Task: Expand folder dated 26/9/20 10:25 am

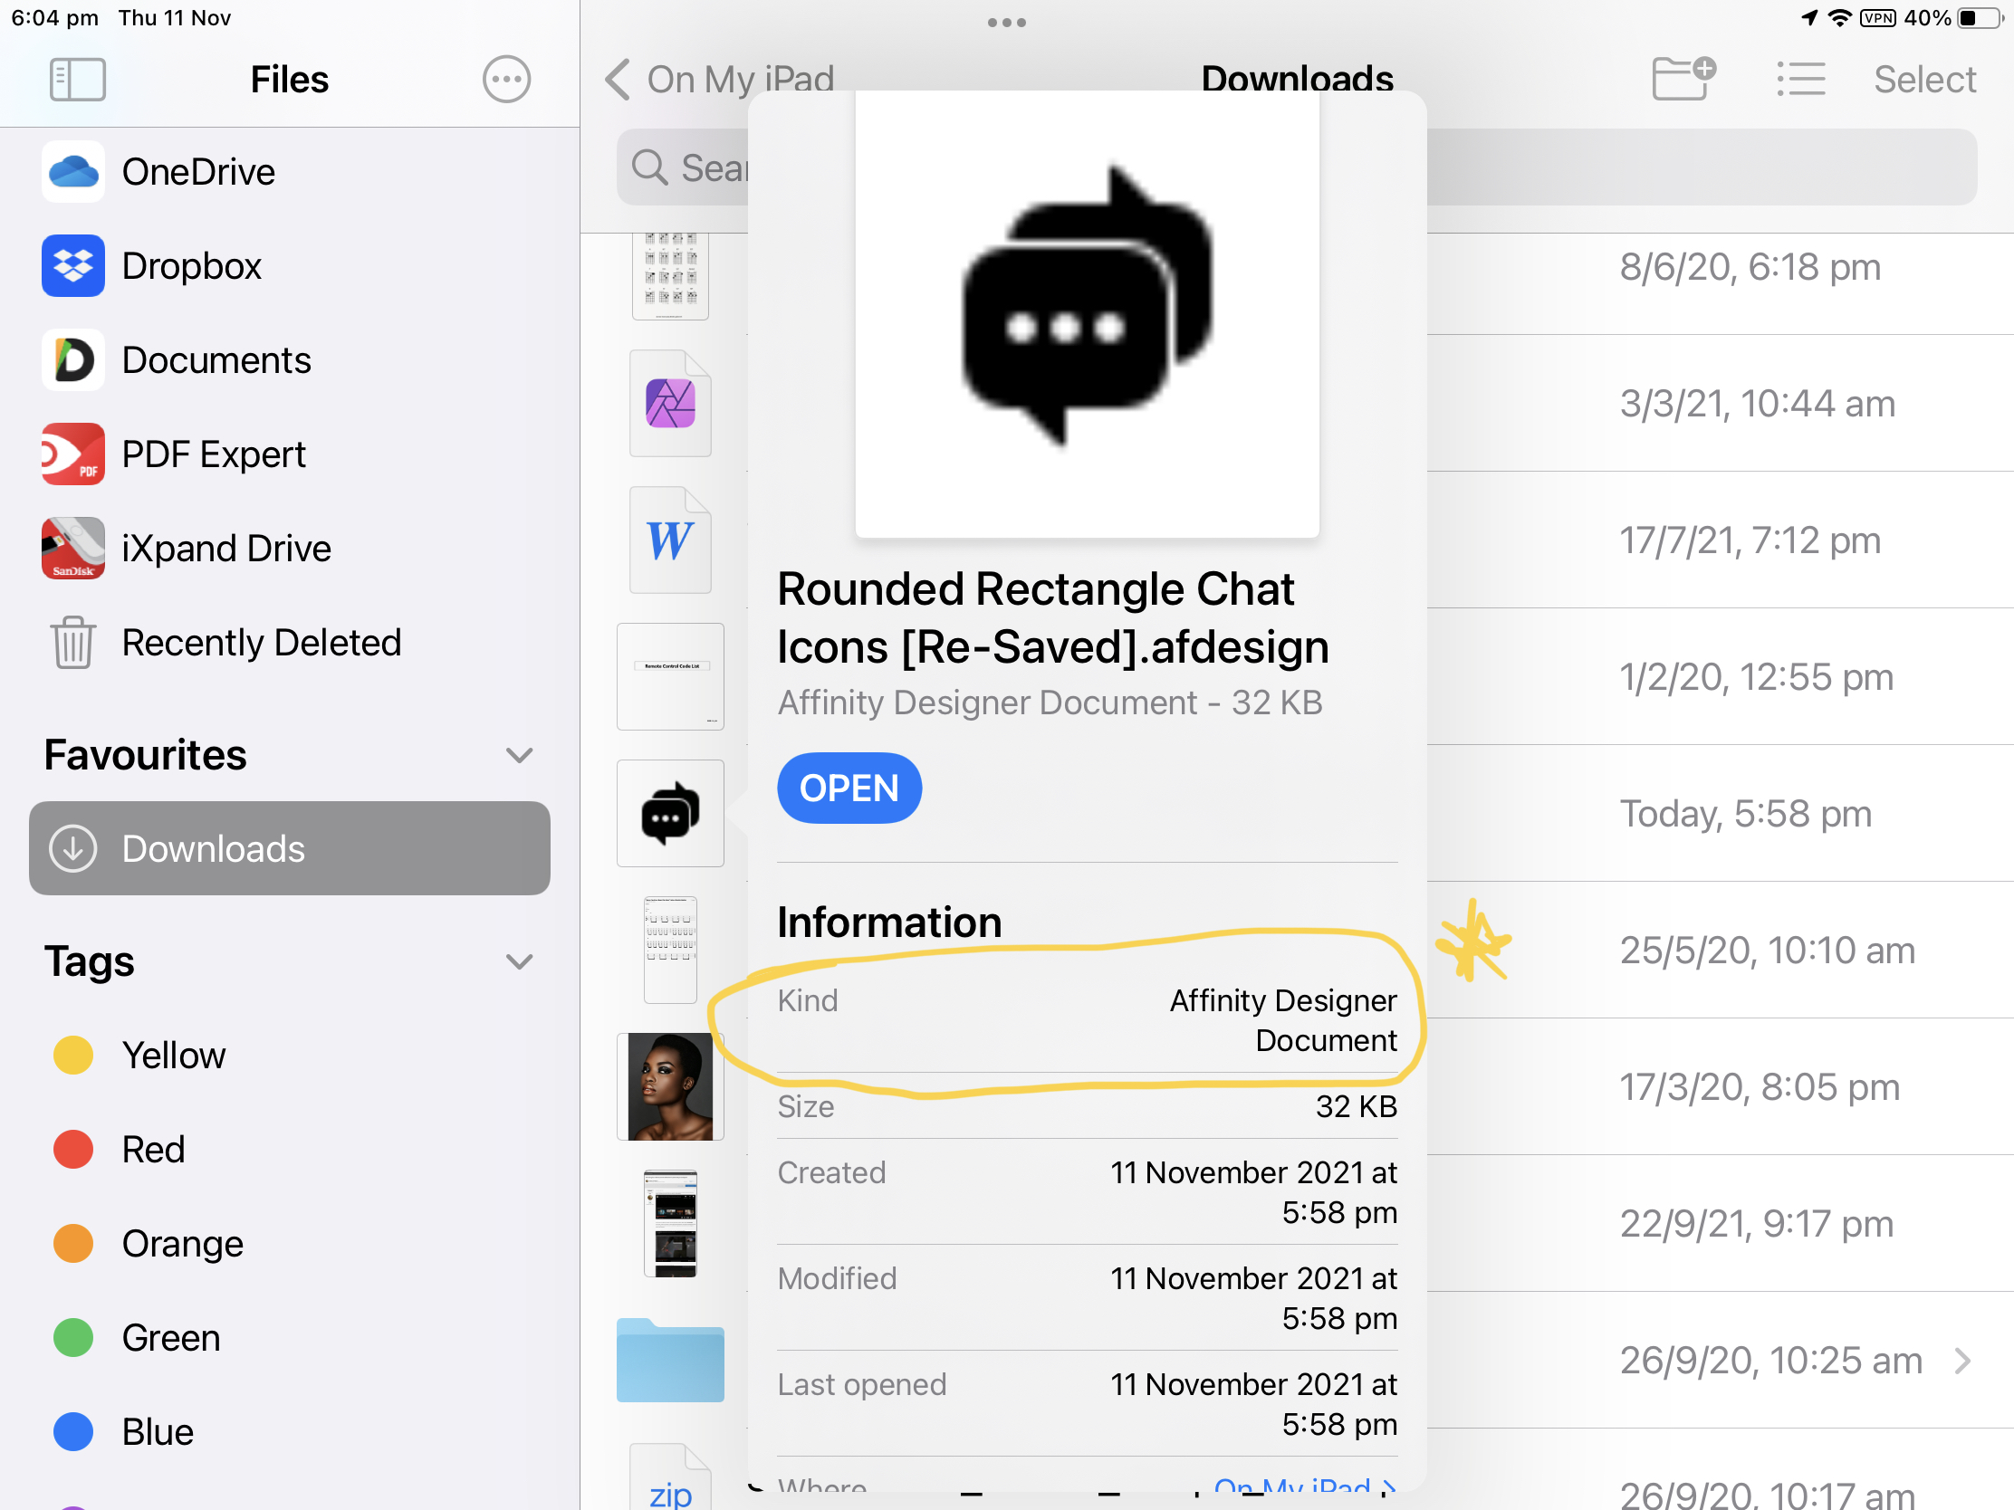Action: [x=1964, y=1361]
